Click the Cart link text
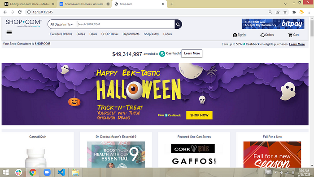314x177 pixels. tap(296, 35)
